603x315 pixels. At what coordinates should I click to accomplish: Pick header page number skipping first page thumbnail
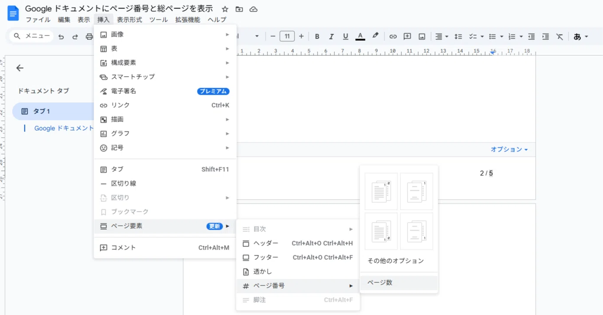(x=417, y=191)
